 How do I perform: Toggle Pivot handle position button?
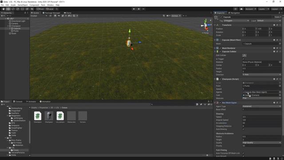pos(40,9)
